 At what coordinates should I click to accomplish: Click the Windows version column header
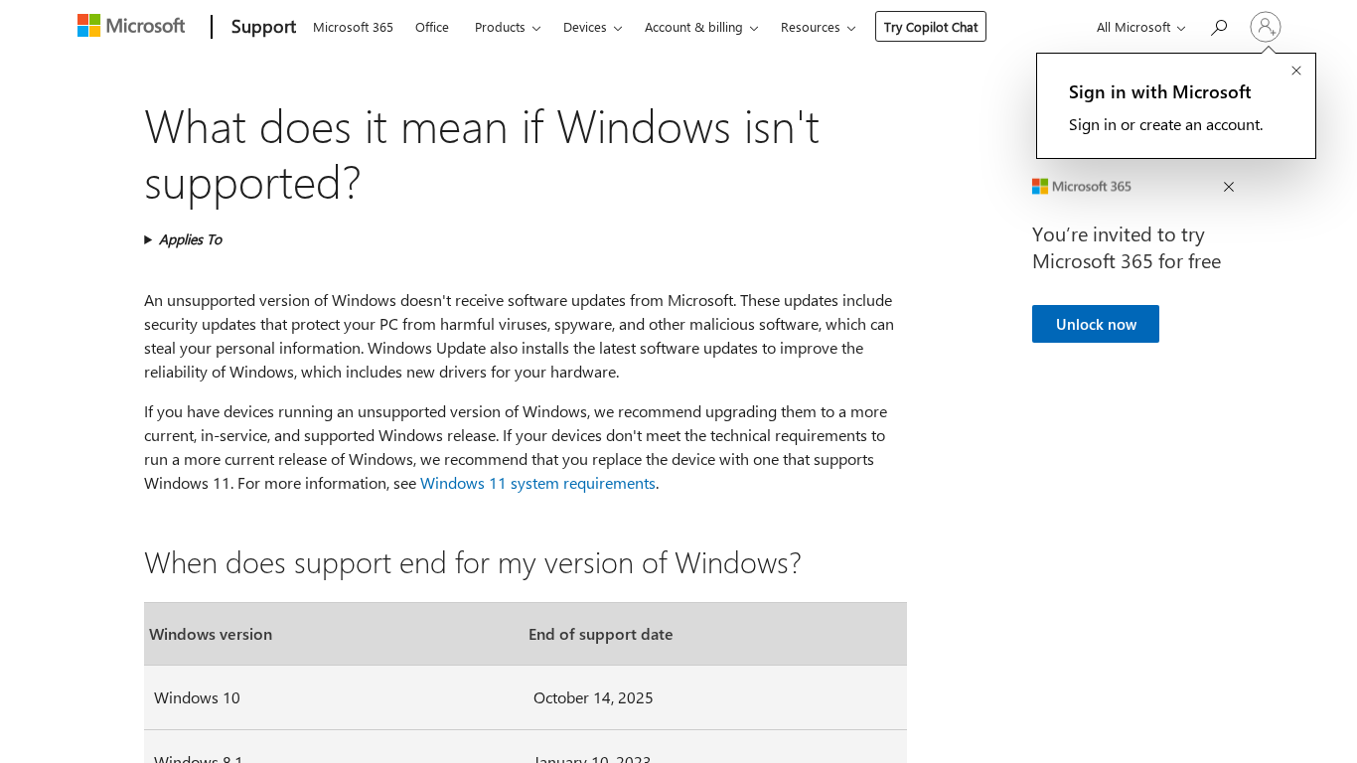(x=211, y=634)
